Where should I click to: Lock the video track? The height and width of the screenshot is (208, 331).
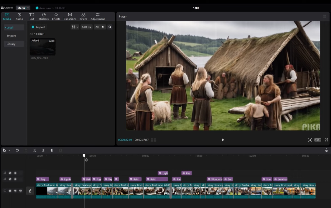[x=10, y=191]
